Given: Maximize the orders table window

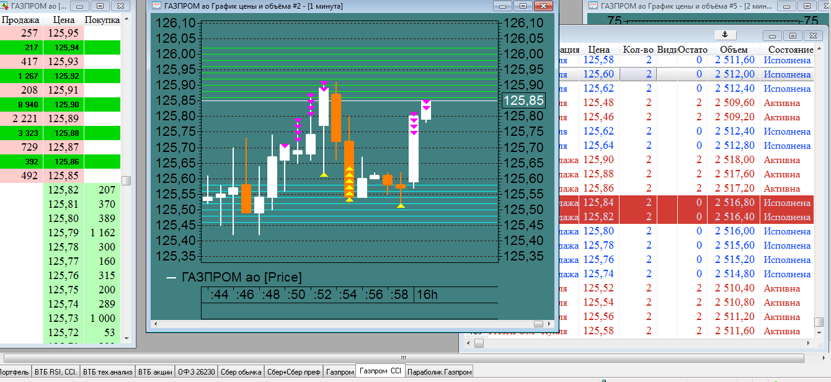Looking at the screenshot, I should point(793,35).
